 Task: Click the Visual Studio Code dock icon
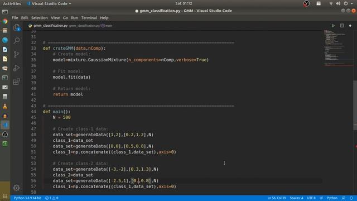tap(5, 125)
